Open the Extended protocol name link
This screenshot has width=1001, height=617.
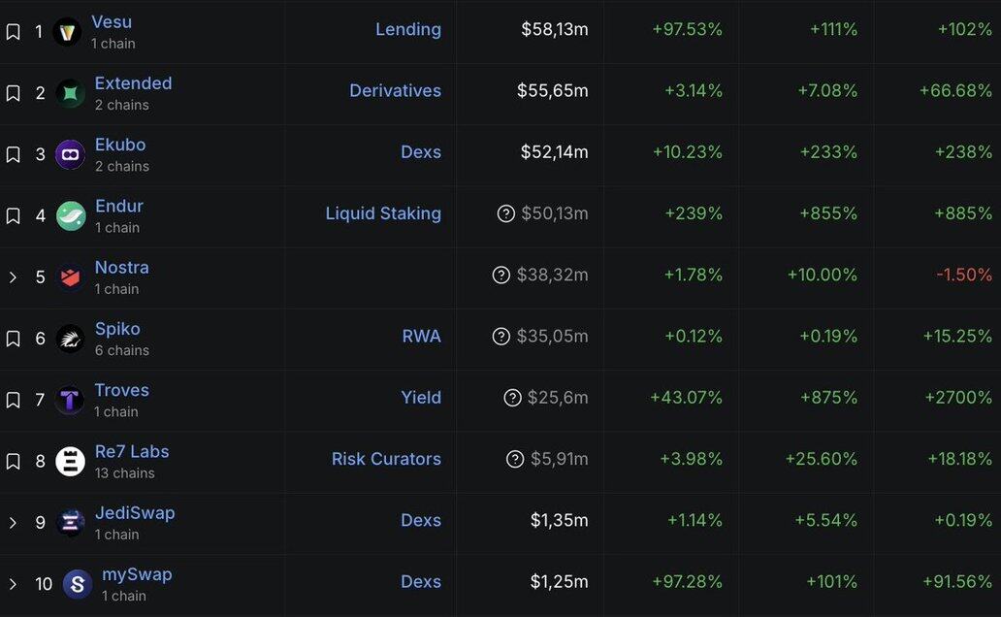133,83
